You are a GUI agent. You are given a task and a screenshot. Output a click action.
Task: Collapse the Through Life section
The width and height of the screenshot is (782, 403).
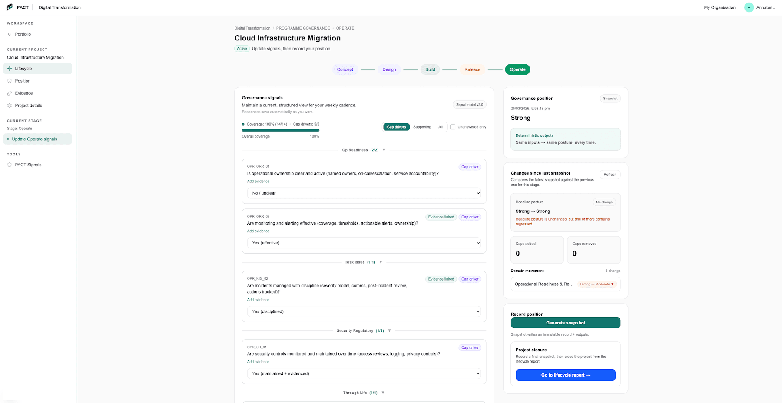(x=383, y=393)
